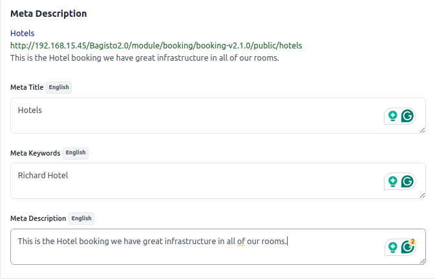Viewport: 435px width, 279px height.
Task: Click the lightbulb icon in Meta Keywords field
Action: pos(392,181)
